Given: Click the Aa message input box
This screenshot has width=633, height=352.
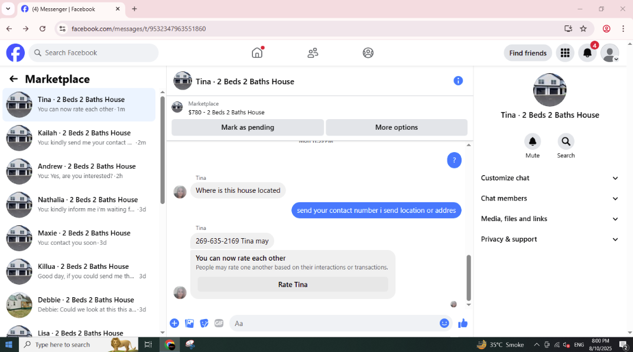Looking at the screenshot, I should point(341,324).
